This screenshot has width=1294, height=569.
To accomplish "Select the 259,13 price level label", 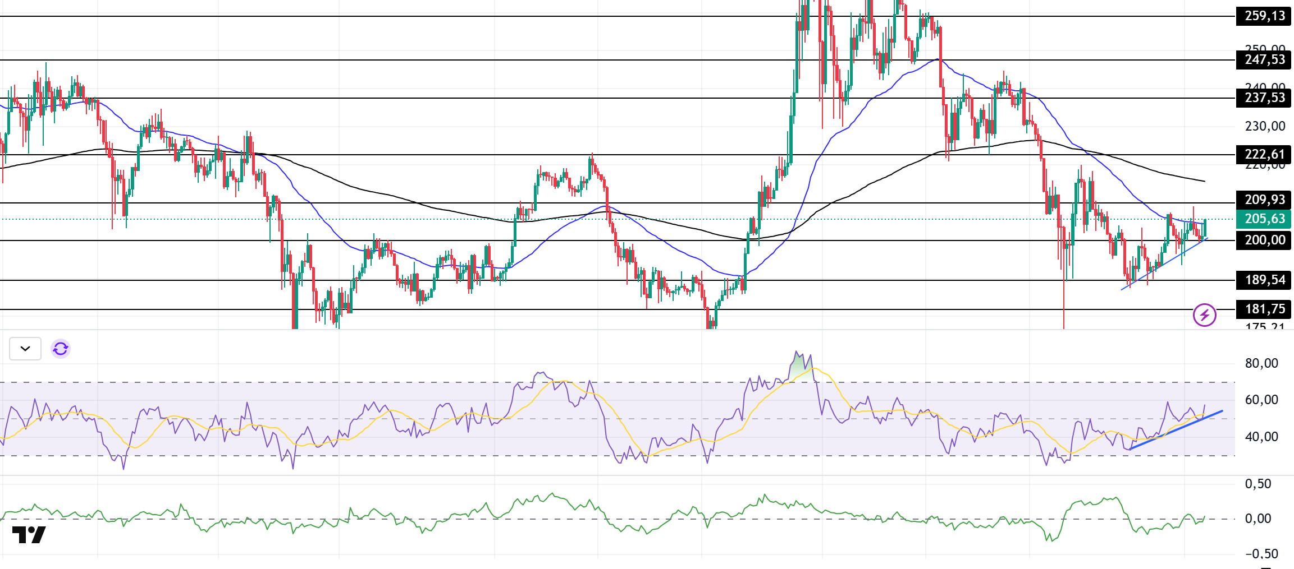I will [1263, 16].
